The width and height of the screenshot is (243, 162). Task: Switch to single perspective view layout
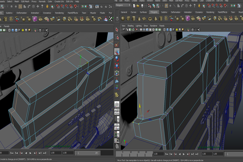117,104
